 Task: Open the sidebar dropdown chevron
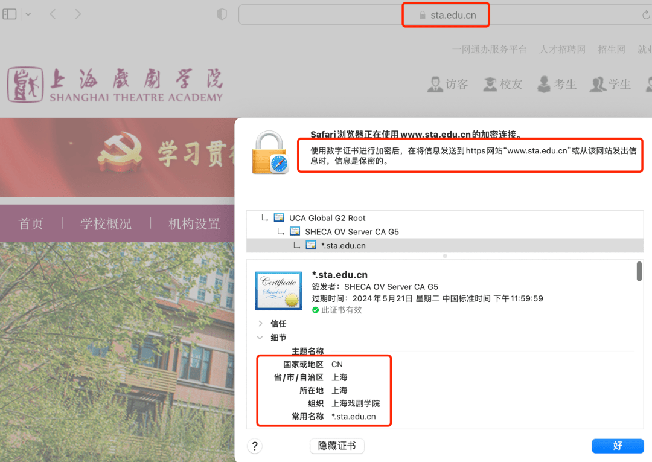pos(28,14)
